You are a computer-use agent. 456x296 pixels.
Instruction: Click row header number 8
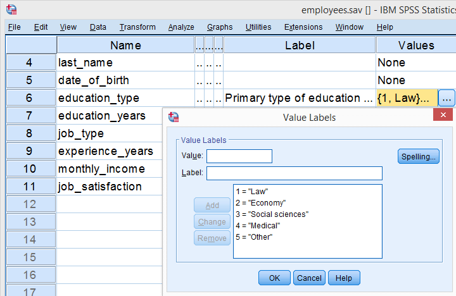(30, 133)
